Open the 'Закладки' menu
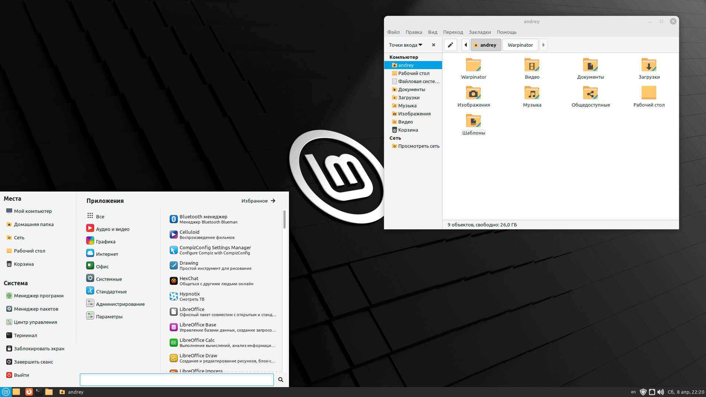This screenshot has height=397, width=706. click(x=480, y=32)
